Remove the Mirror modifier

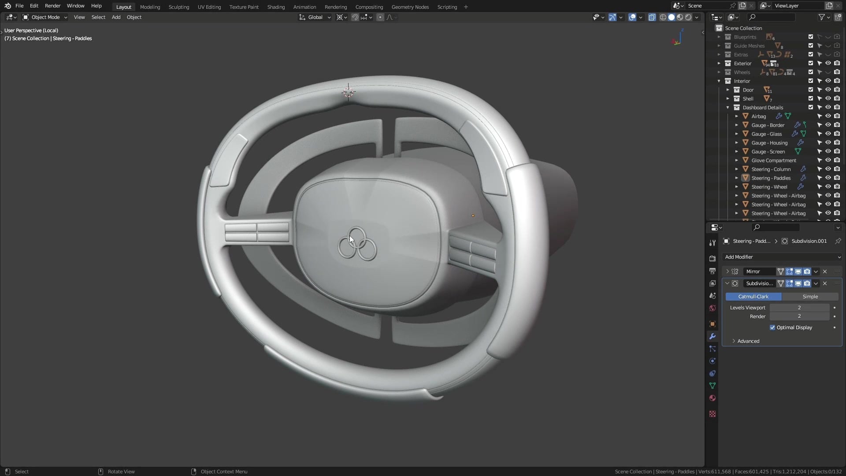[x=825, y=271]
